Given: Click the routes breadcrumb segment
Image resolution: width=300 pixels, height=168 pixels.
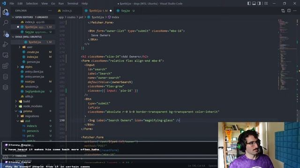Looking at the screenshot, I should pos(71,17).
